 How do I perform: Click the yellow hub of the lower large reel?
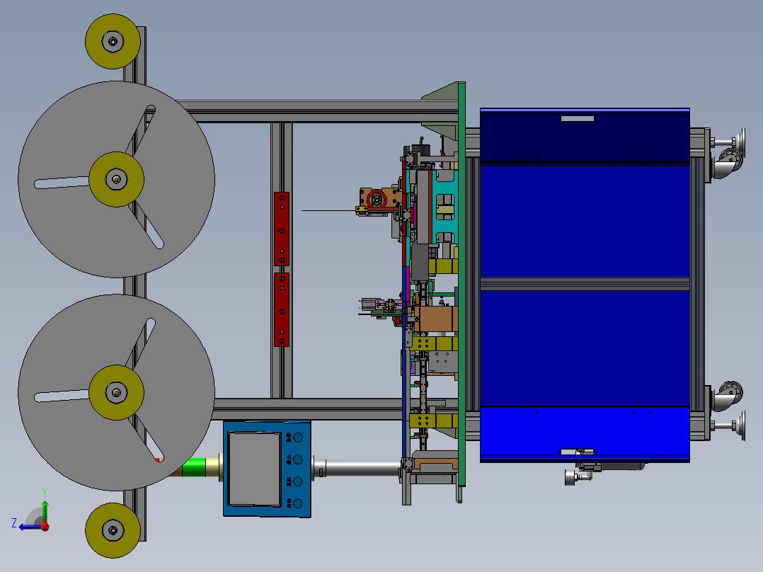tap(116, 392)
